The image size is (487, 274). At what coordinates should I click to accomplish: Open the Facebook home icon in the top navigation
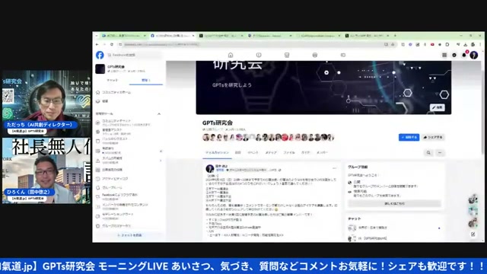[x=231, y=55]
